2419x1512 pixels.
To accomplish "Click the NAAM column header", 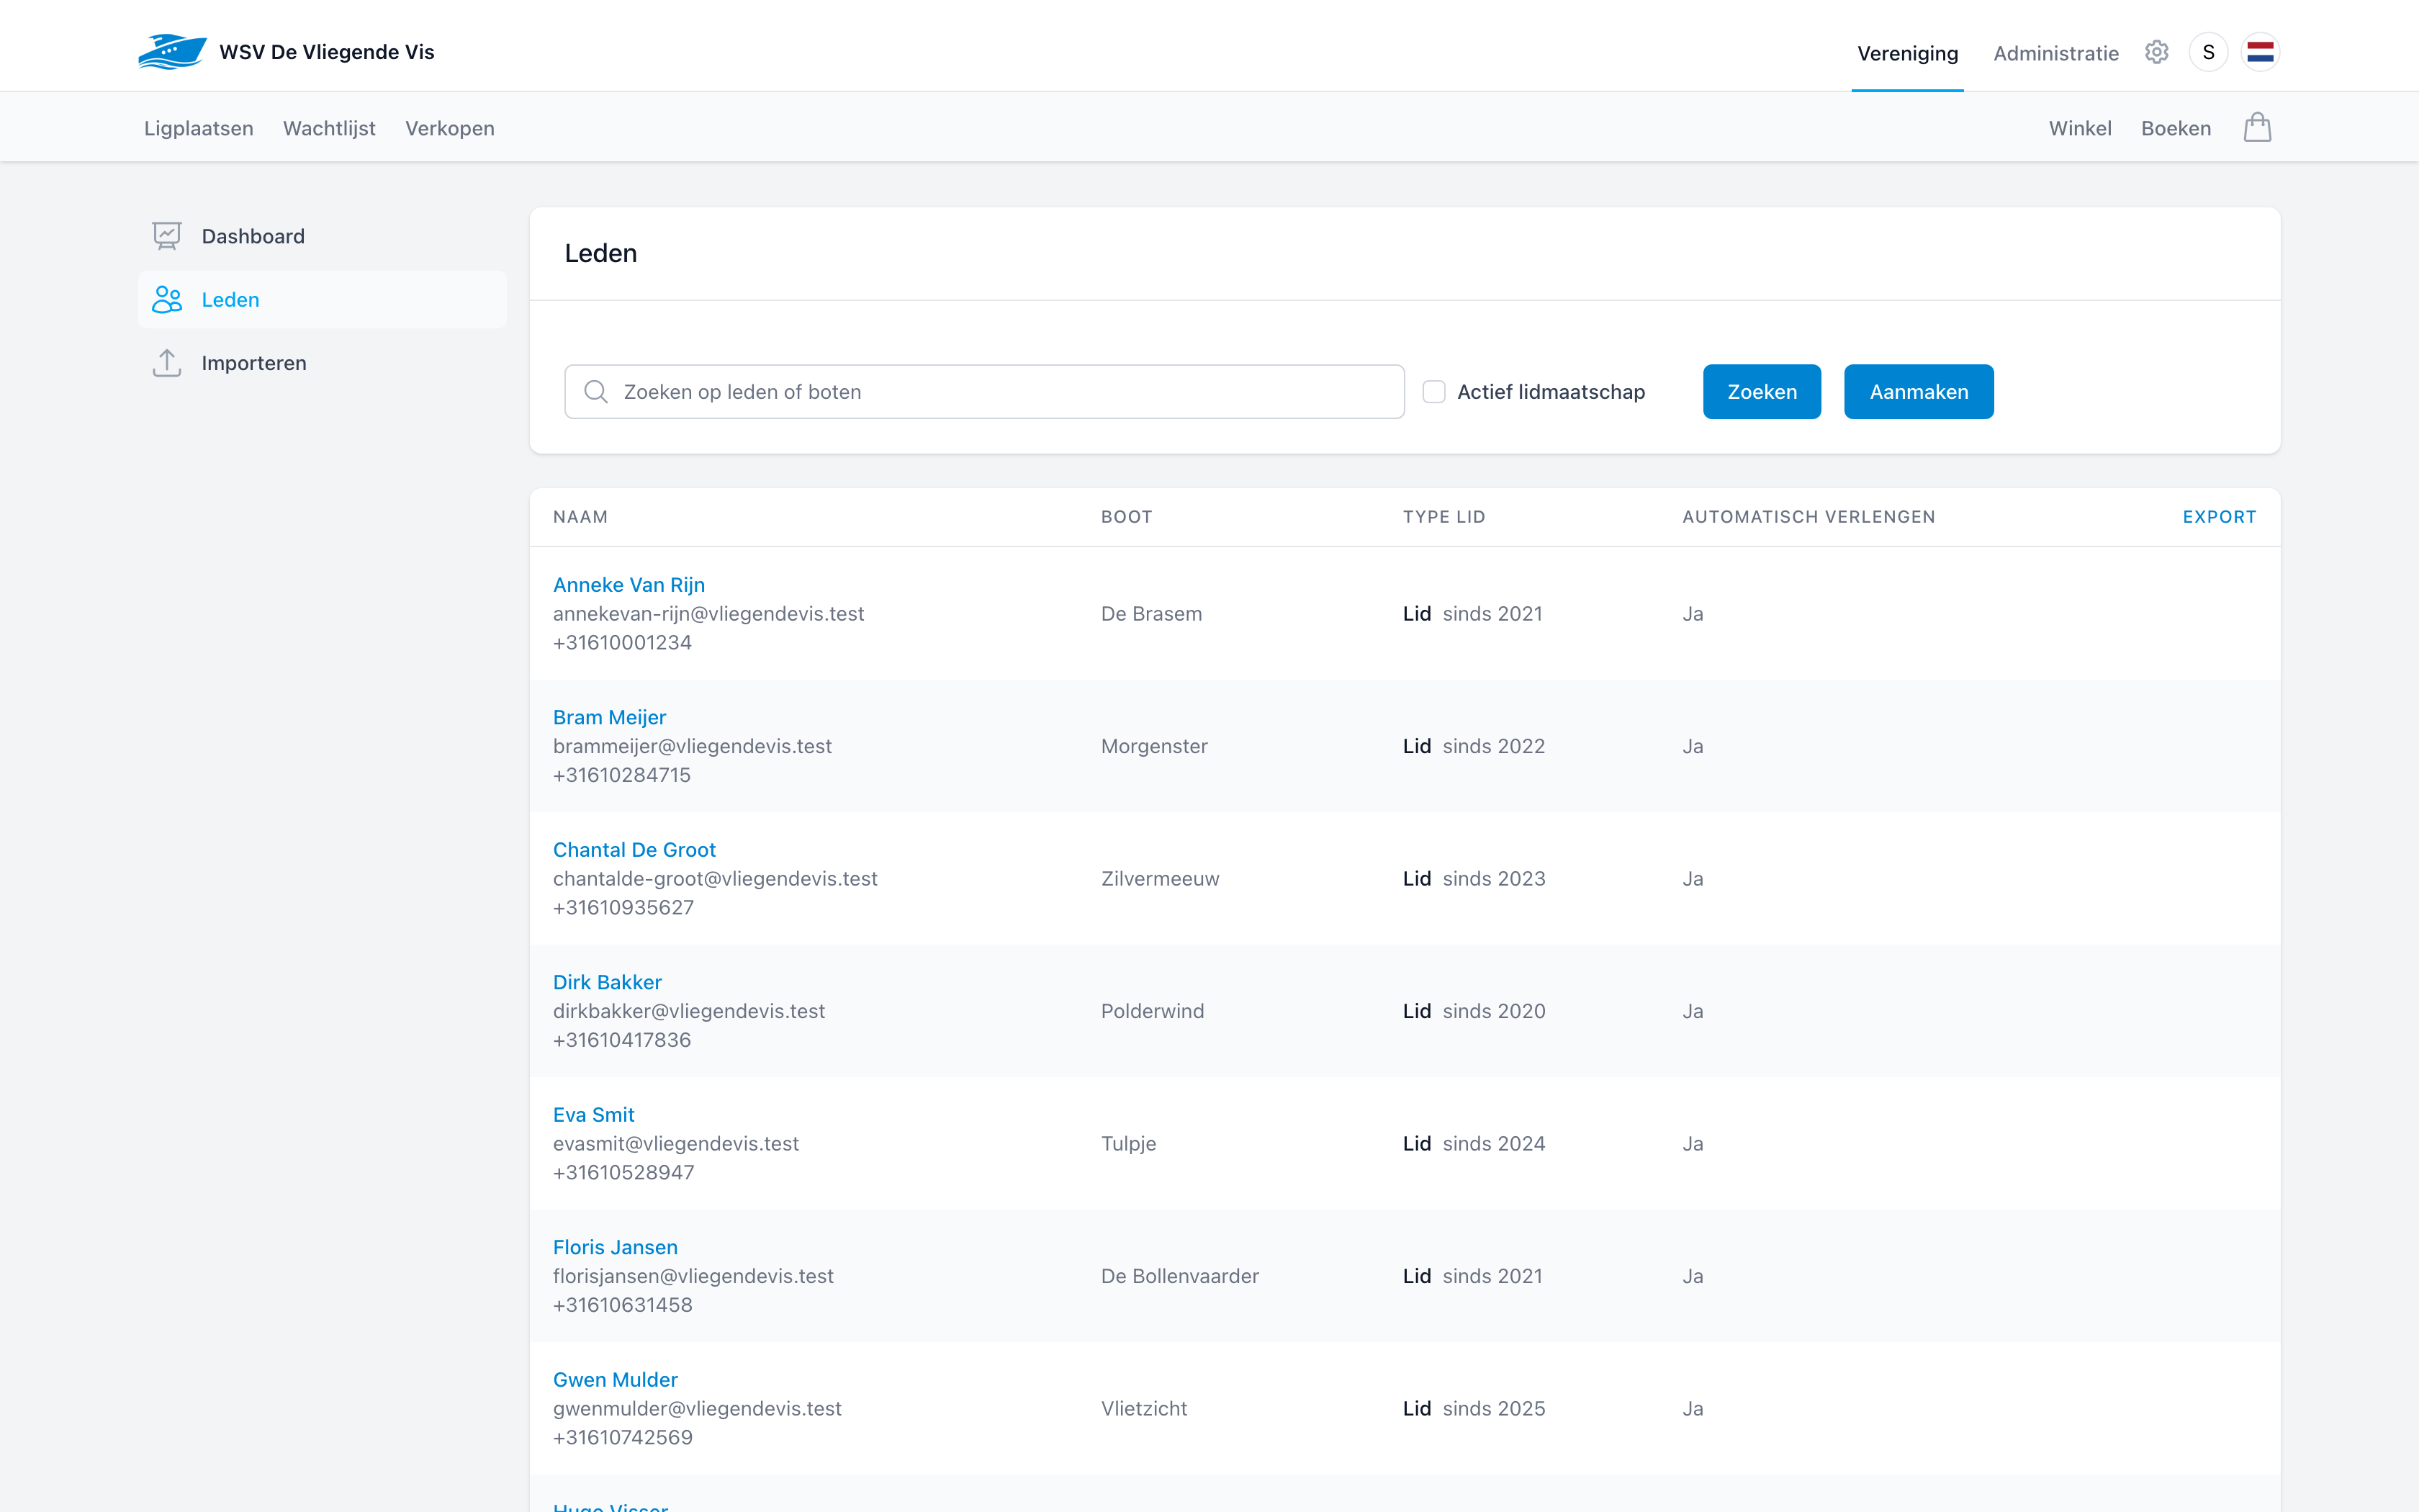I will point(580,517).
